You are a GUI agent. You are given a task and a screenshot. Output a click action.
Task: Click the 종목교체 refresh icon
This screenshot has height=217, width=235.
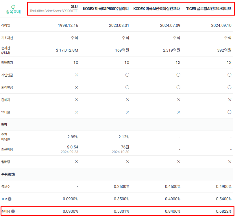(13, 7)
